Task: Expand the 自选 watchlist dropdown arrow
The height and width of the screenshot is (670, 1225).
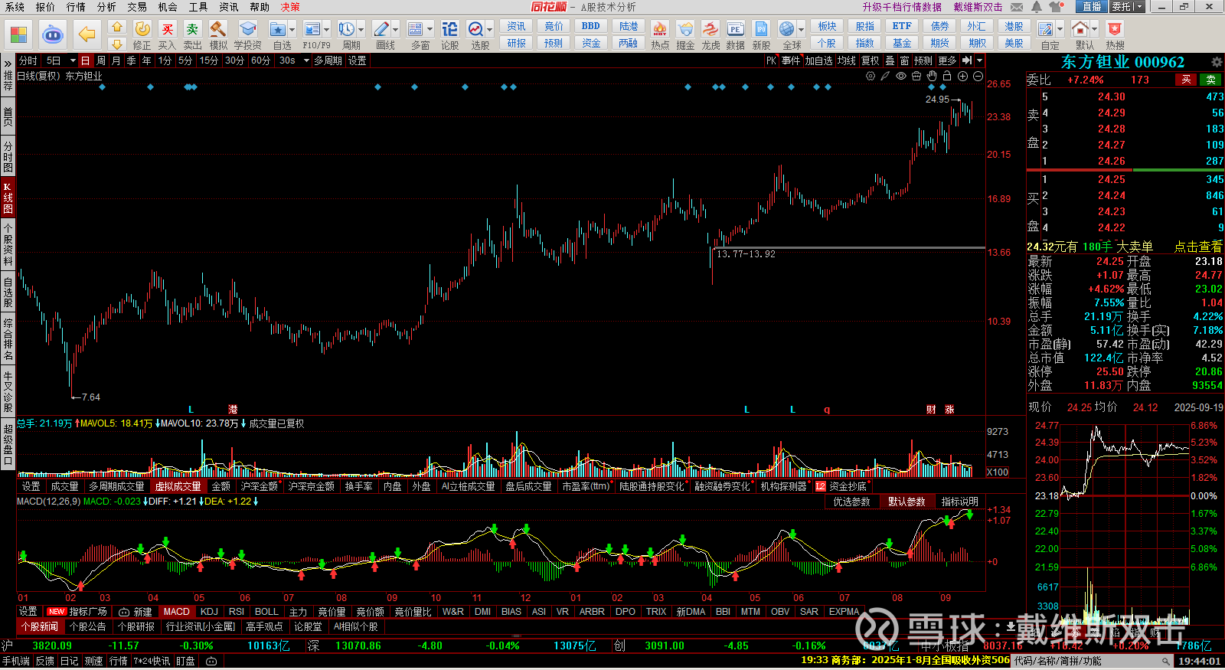Action: click(292, 30)
